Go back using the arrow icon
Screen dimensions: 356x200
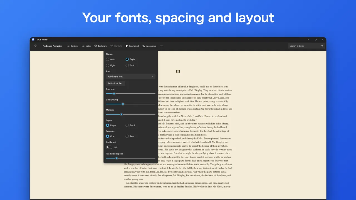coord(36,46)
